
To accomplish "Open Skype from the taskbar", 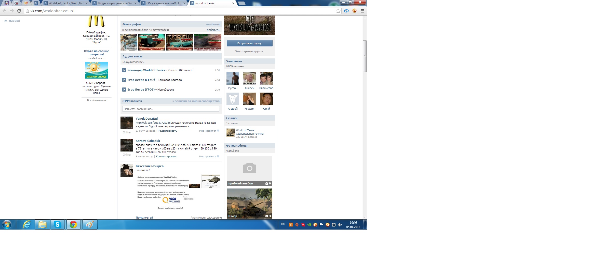I will (58, 225).
